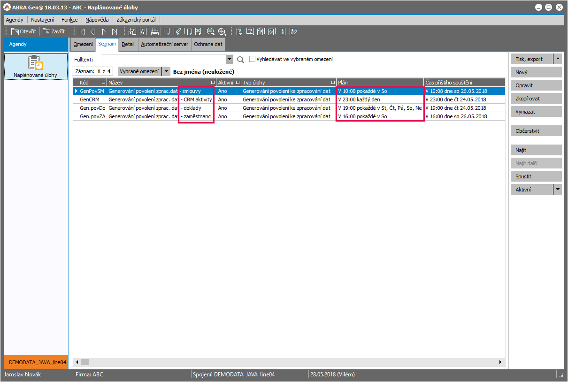Go to last record arrow icon

[x=115, y=31]
